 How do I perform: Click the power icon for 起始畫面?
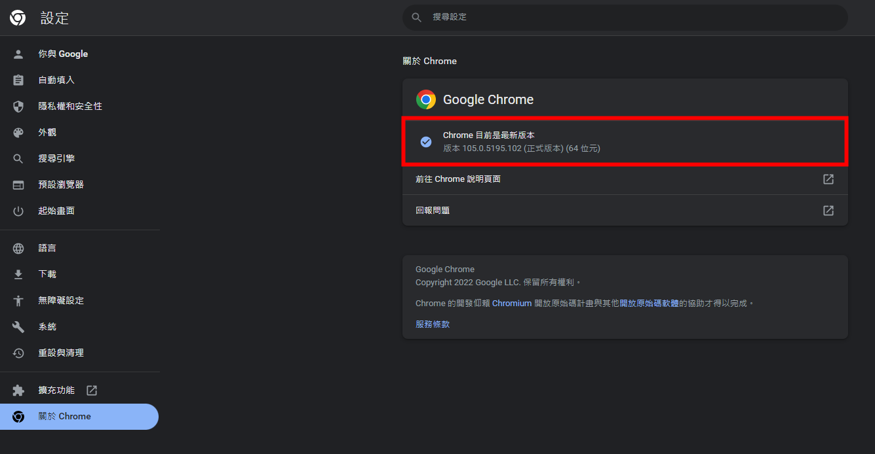click(18, 211)
